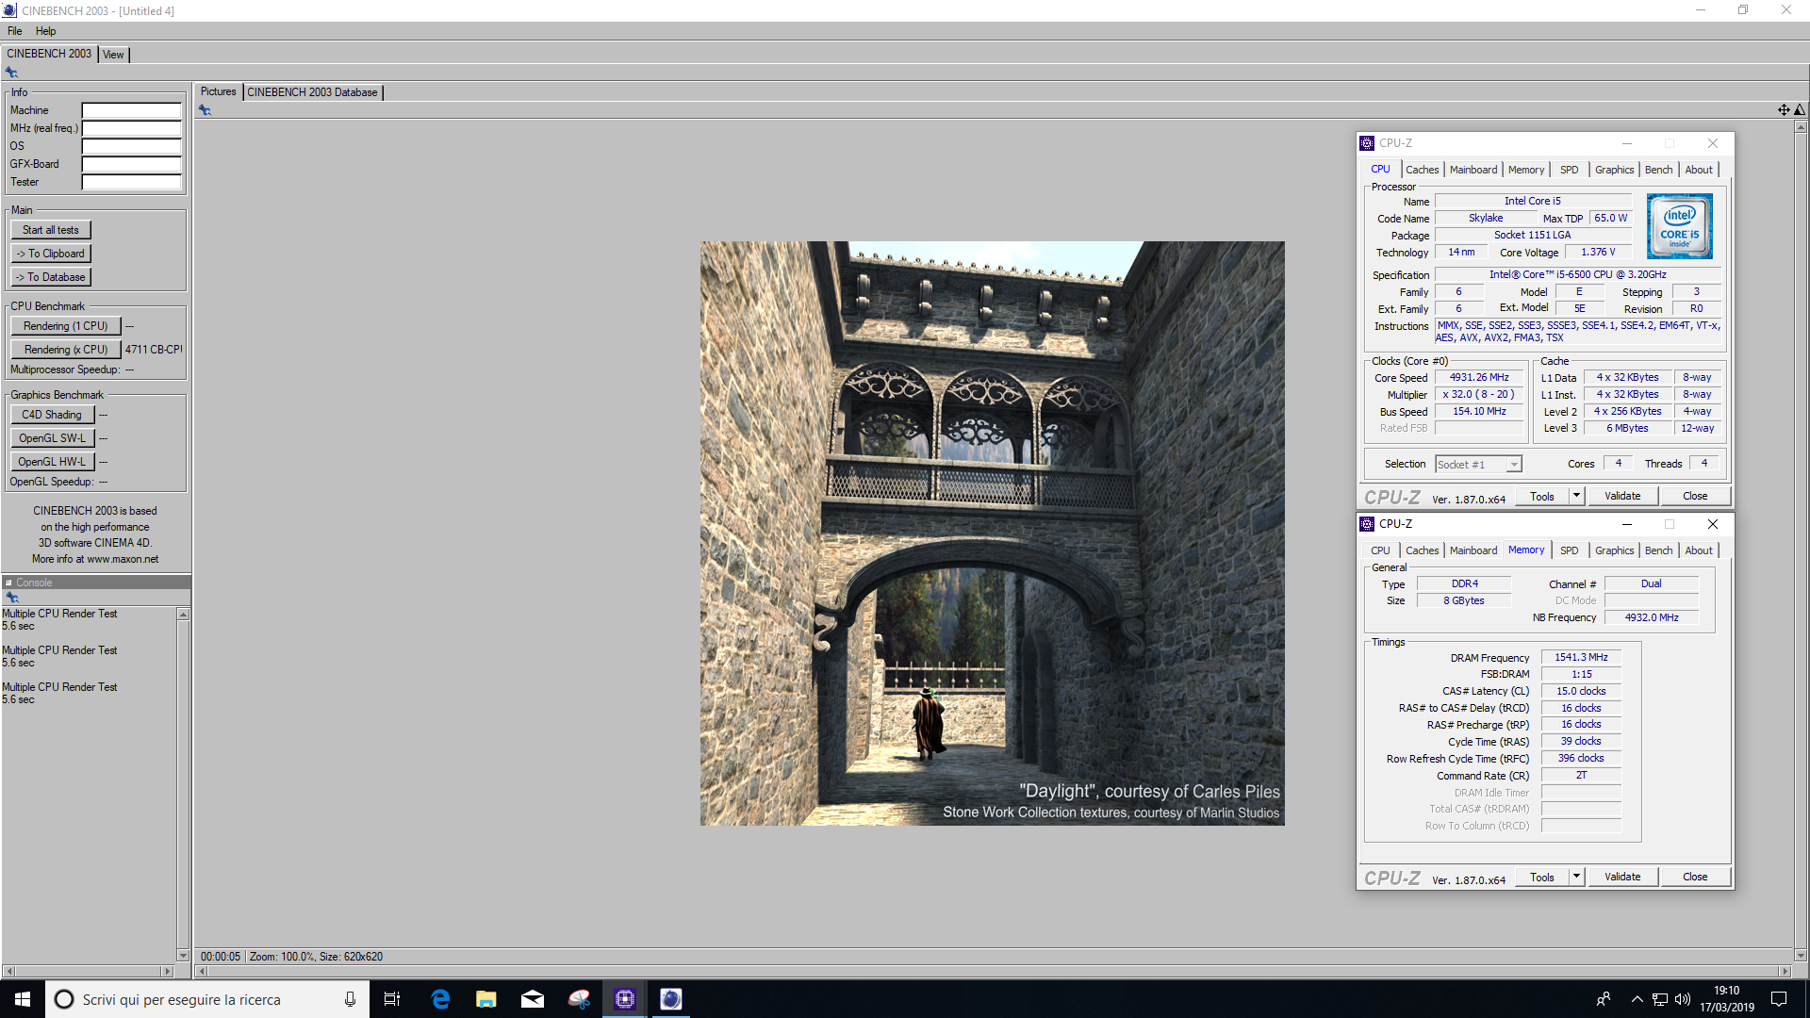Switch to CINEBENCH 2003 Database tab
The width and height of the screenshot is (1810, 1018).
pyautogui.click(x=313, y=92)
